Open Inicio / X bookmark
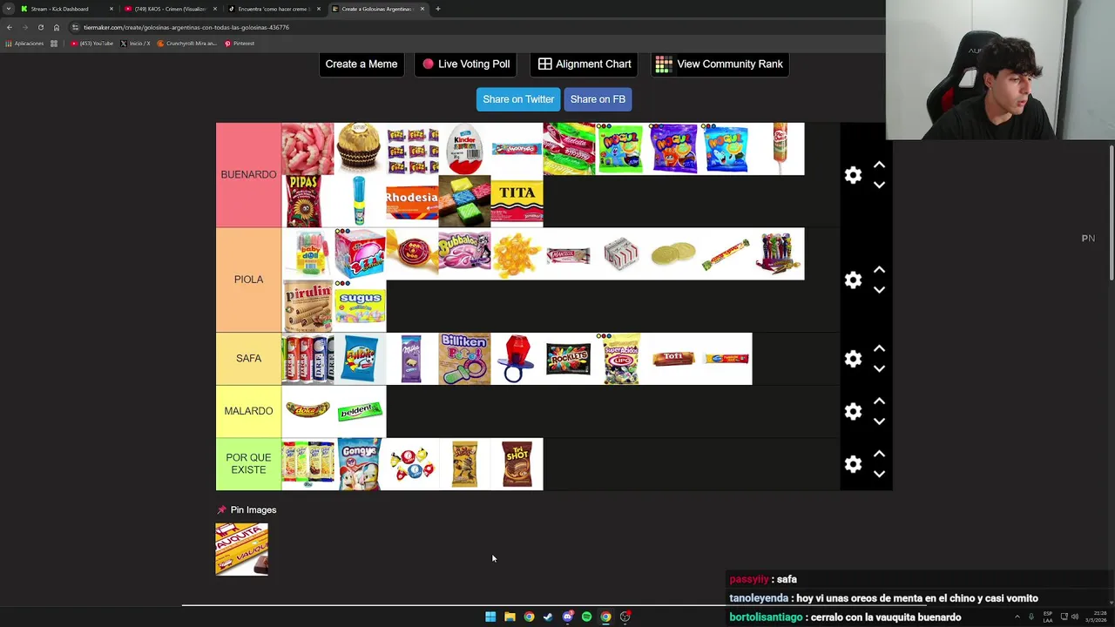 click(135, 44)
